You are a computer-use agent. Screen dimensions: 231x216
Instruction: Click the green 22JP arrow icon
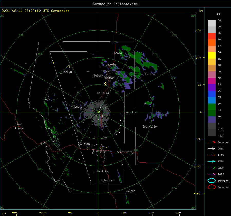tap(211, 168)
